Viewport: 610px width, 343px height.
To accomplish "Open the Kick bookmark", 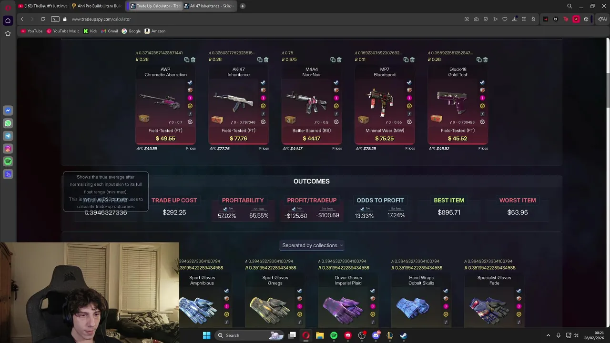I will pos(90,31).
